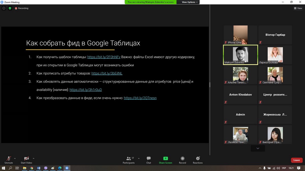Image resolution: width=305 pixels, height=171 pixels.
Task: Click the green Share Screen icon
Action: click(165, 160)
